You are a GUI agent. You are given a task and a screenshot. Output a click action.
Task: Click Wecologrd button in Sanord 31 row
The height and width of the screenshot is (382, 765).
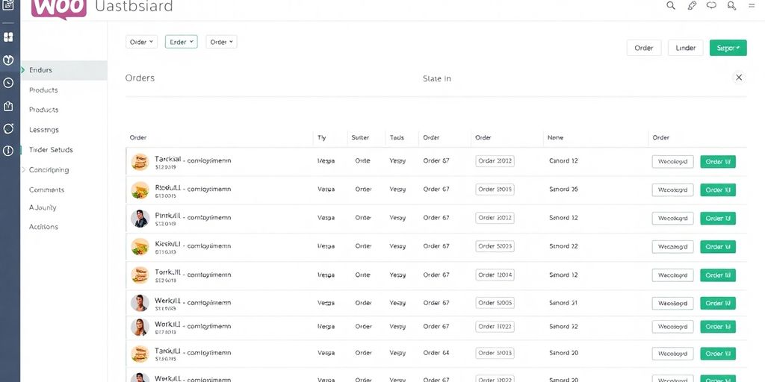(673, 303)
